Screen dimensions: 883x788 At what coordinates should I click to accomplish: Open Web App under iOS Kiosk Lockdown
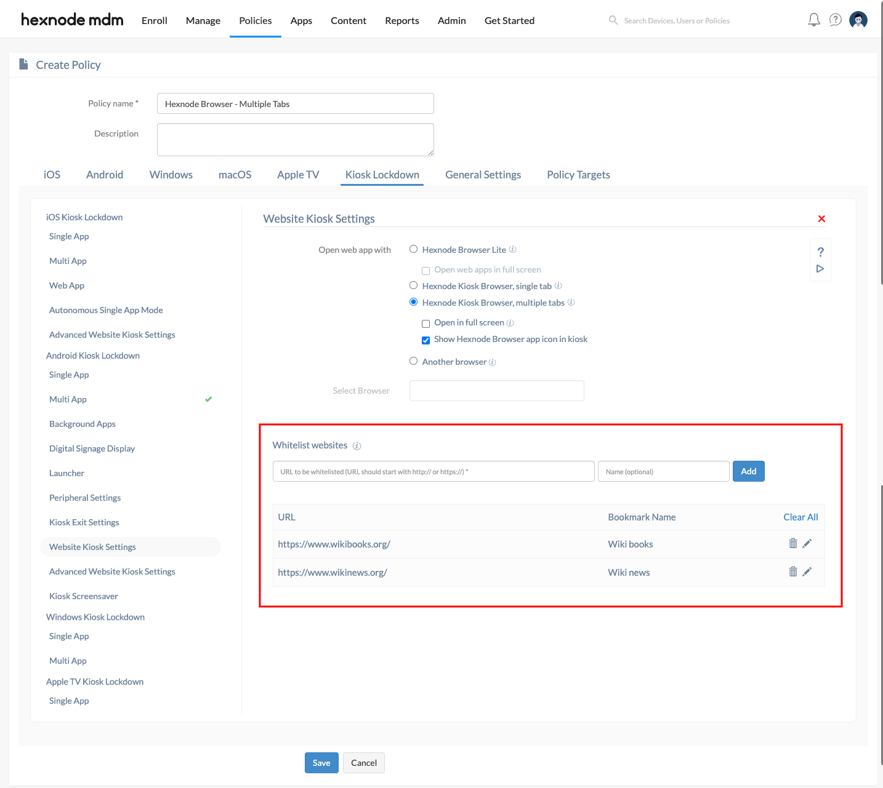(67, 285)
